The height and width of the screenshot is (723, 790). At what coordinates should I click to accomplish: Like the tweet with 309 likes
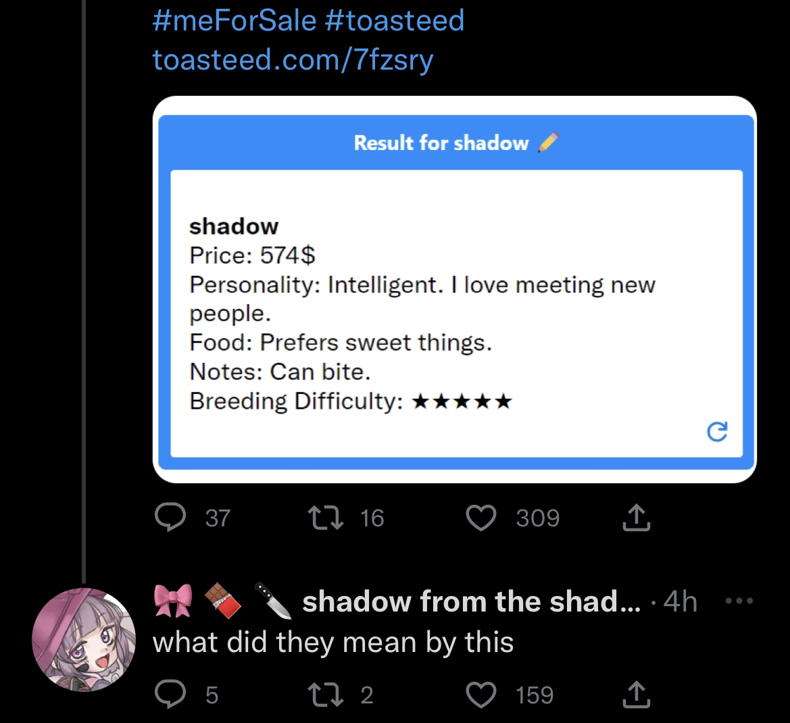point(481,518)
